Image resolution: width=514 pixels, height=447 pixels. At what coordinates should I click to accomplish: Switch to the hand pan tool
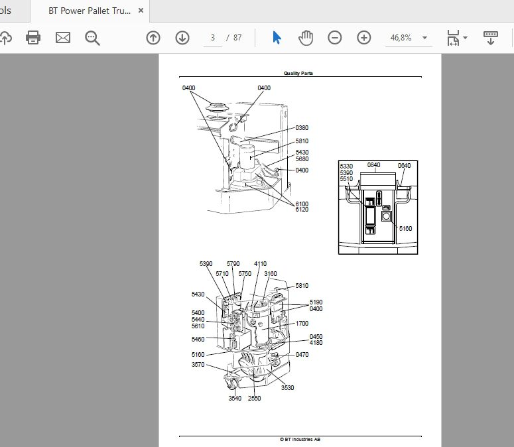(x=306, y=38)
